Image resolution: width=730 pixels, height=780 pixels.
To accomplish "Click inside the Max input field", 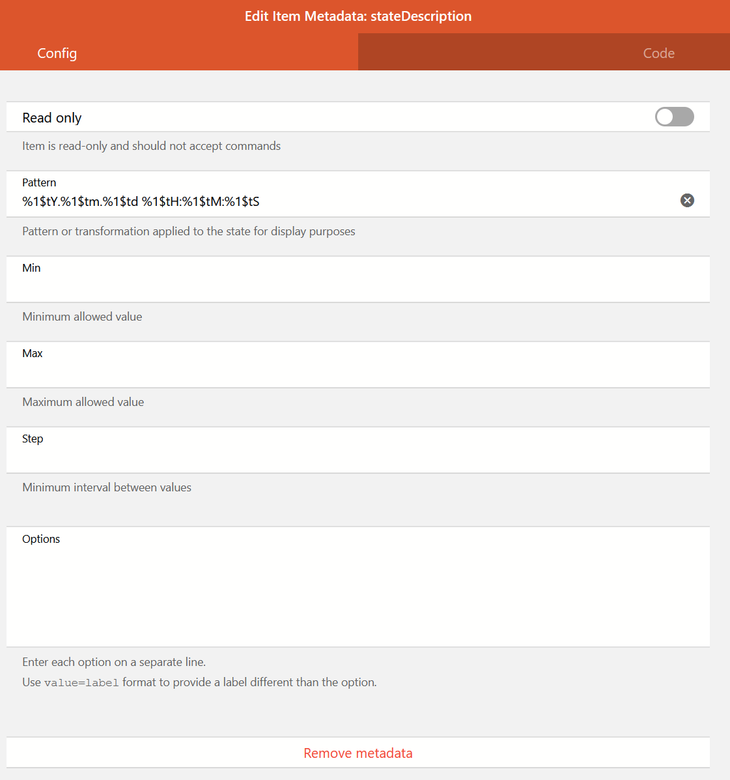I will [x=260, y=371].
